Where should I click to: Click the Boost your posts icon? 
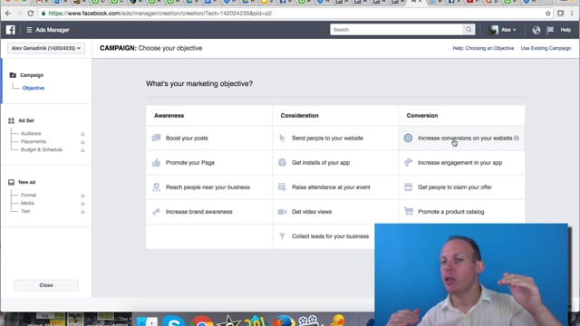coord(156,138)
